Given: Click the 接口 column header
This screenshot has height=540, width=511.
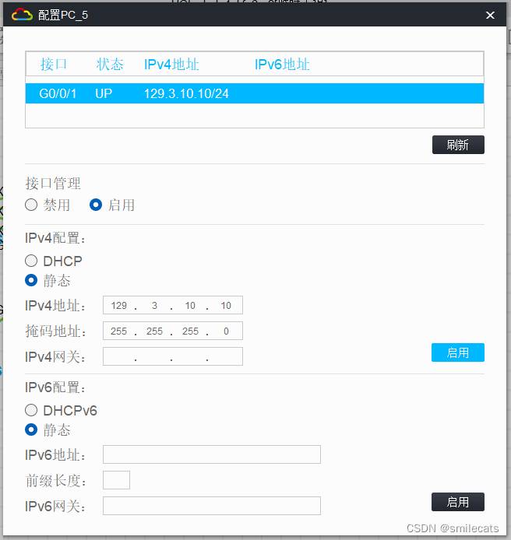Looking at the screenshot, I should pyautogui.click(x=54, y=65).
